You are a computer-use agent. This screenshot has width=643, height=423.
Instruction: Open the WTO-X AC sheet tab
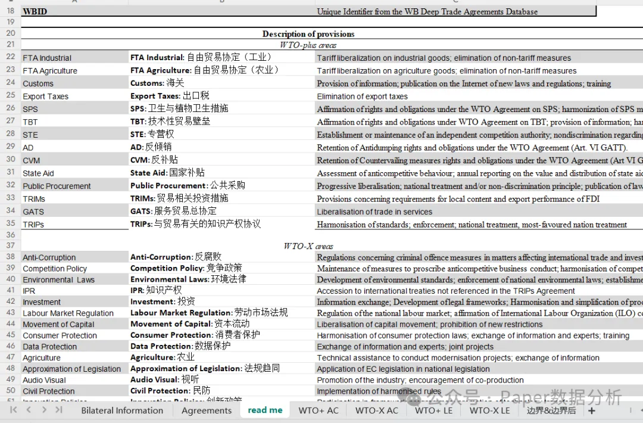376,410
